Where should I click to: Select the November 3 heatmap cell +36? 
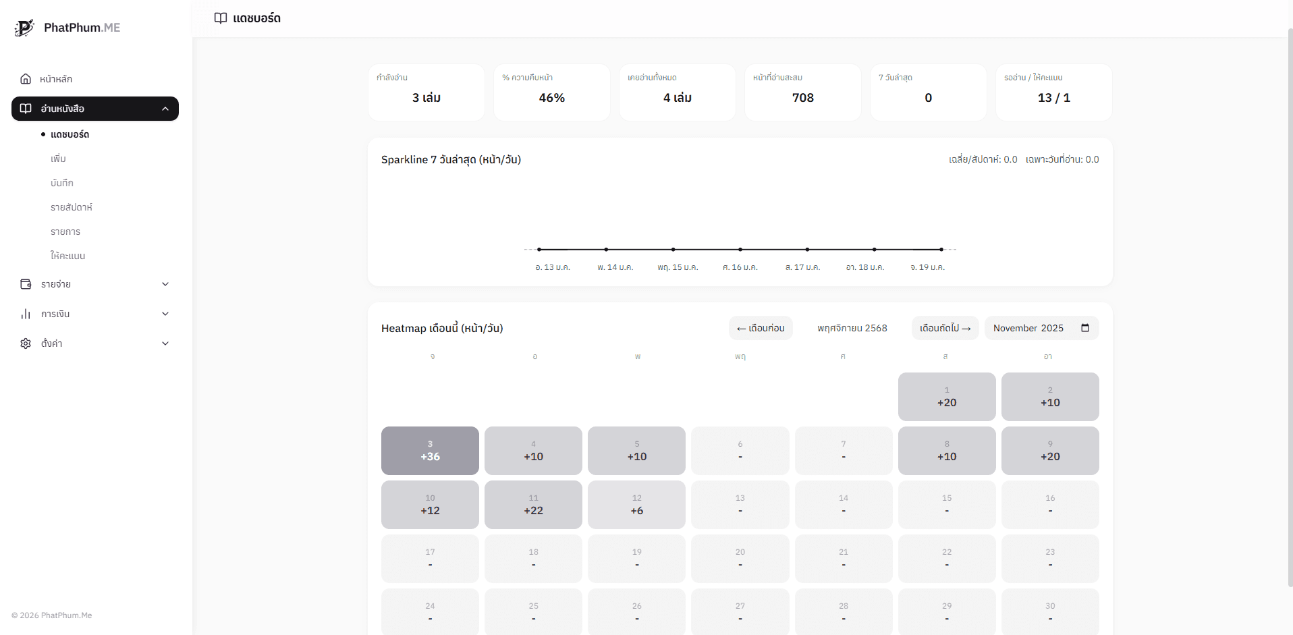click(x=430, y=451)
